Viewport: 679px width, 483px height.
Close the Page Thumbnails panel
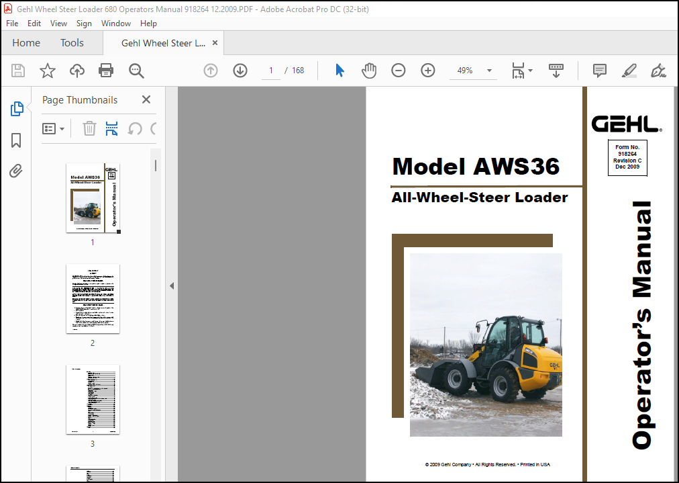tap(146, 99)
